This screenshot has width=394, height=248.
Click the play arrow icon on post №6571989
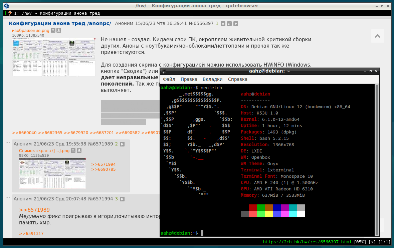tap(122, 144)
